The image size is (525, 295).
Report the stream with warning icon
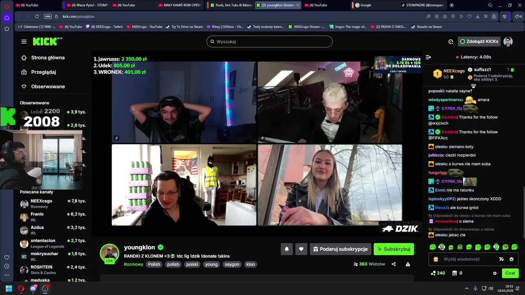click(x=408, y=264)
